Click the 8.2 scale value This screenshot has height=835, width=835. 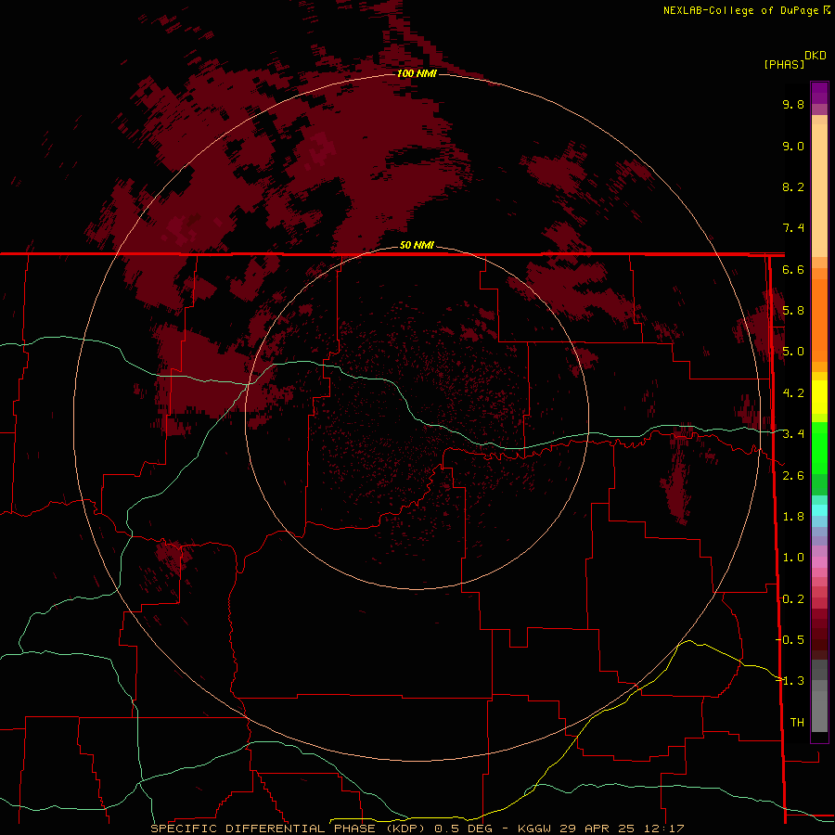[793, 186]
